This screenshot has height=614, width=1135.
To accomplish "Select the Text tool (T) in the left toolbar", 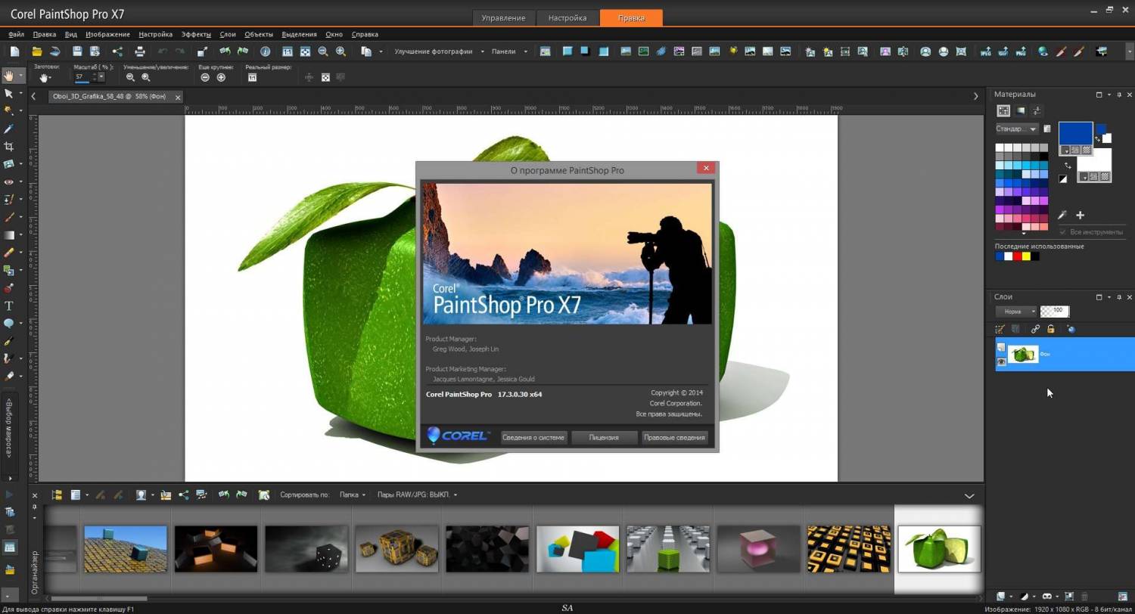I will pos(9,305).
